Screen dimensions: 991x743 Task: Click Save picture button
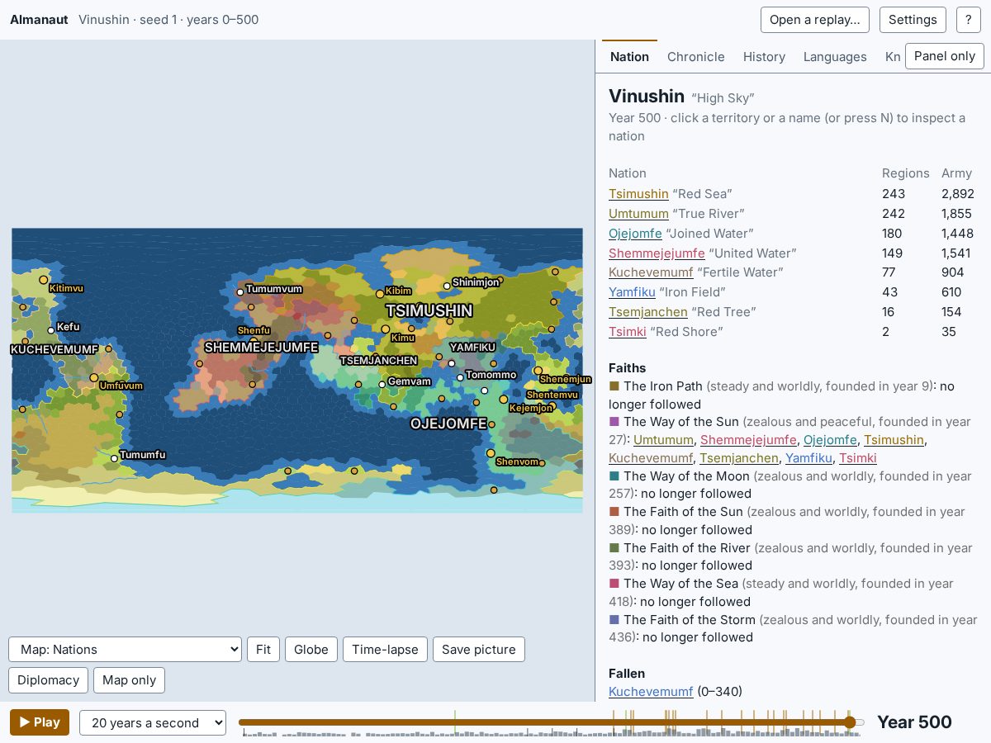click(x=479, y=649)
